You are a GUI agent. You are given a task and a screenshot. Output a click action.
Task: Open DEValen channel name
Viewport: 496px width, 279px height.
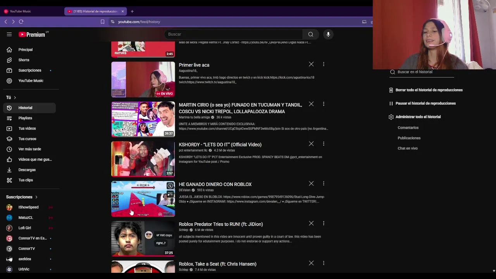click(184, 190)
